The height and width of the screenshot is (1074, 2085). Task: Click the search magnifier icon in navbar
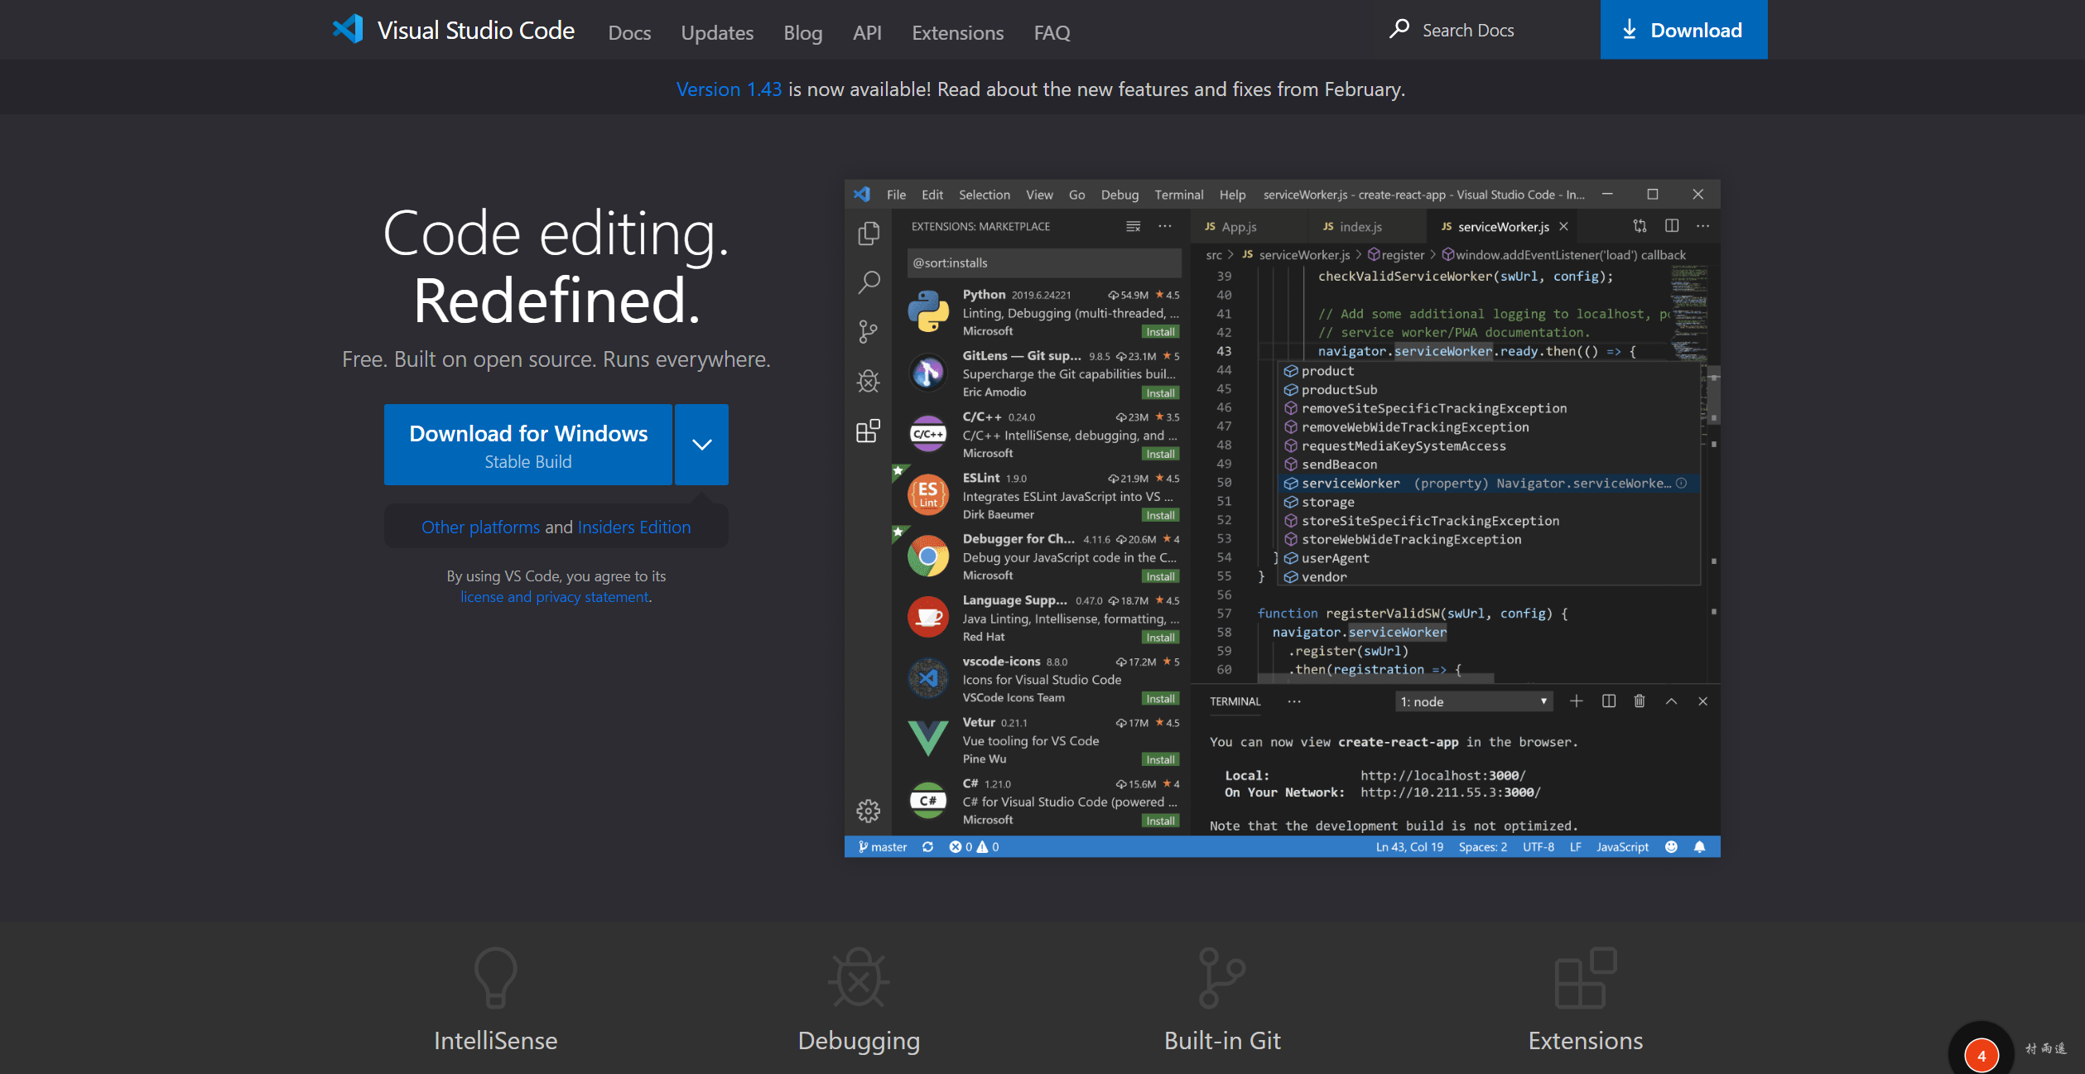click(1399, 29)
